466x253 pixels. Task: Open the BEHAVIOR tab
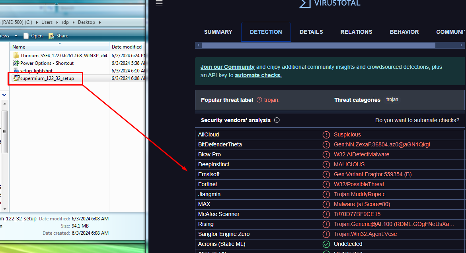point(404,32)
